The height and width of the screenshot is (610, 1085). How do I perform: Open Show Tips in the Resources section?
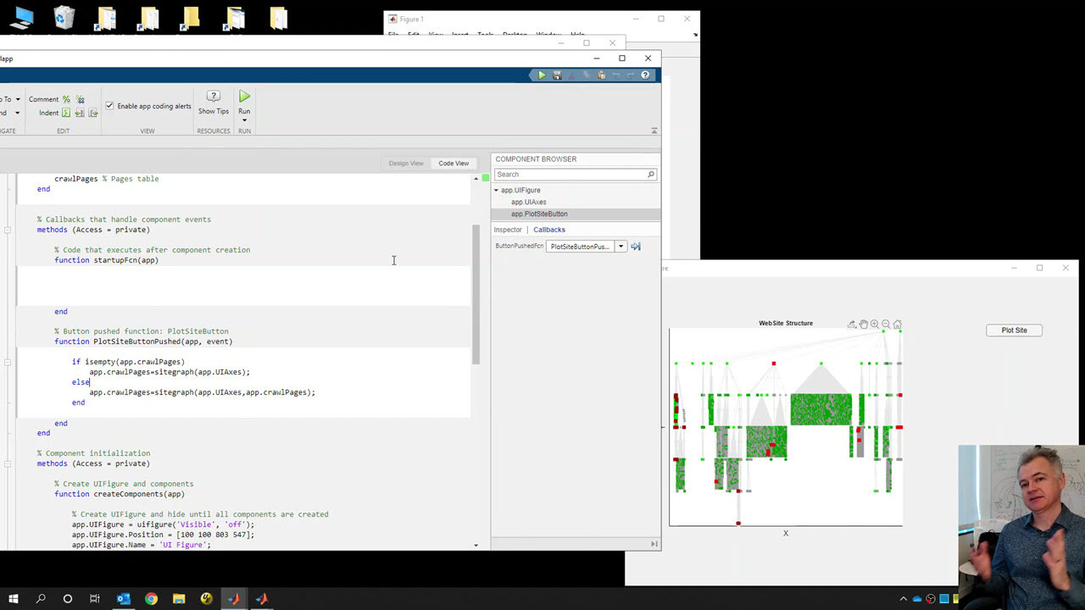pos(214,102)
